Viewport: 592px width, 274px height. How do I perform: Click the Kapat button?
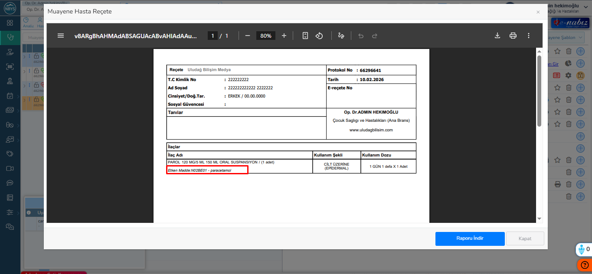525,238
